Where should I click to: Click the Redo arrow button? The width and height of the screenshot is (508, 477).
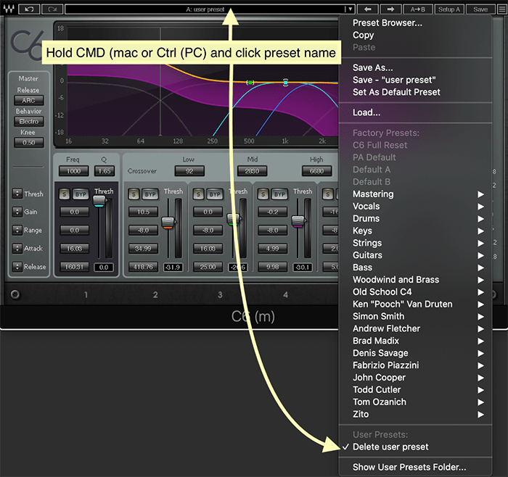tap(52, 9)
